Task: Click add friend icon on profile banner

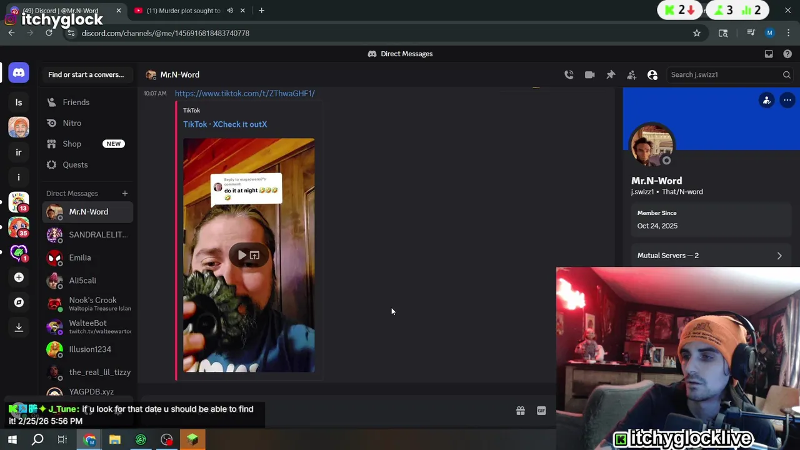Action: (767, 100)
